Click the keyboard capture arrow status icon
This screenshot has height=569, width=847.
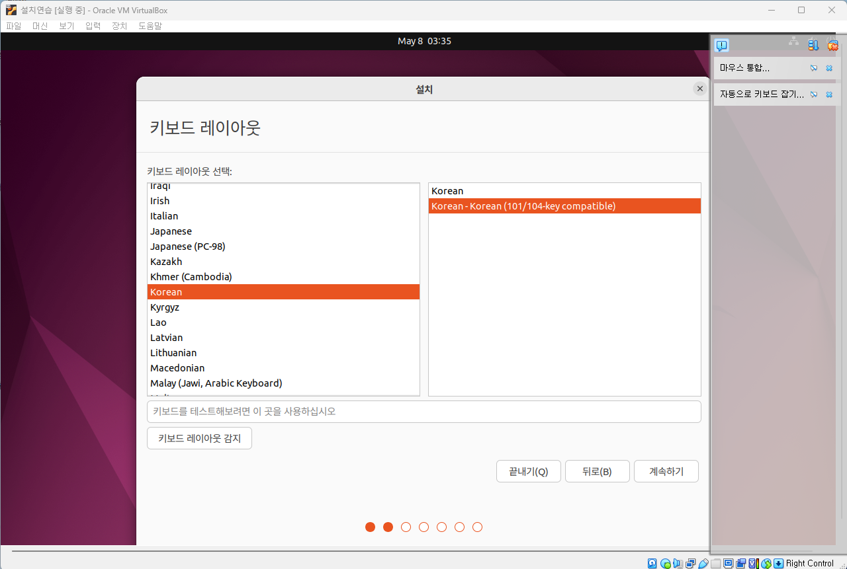[x=778, y=563]
